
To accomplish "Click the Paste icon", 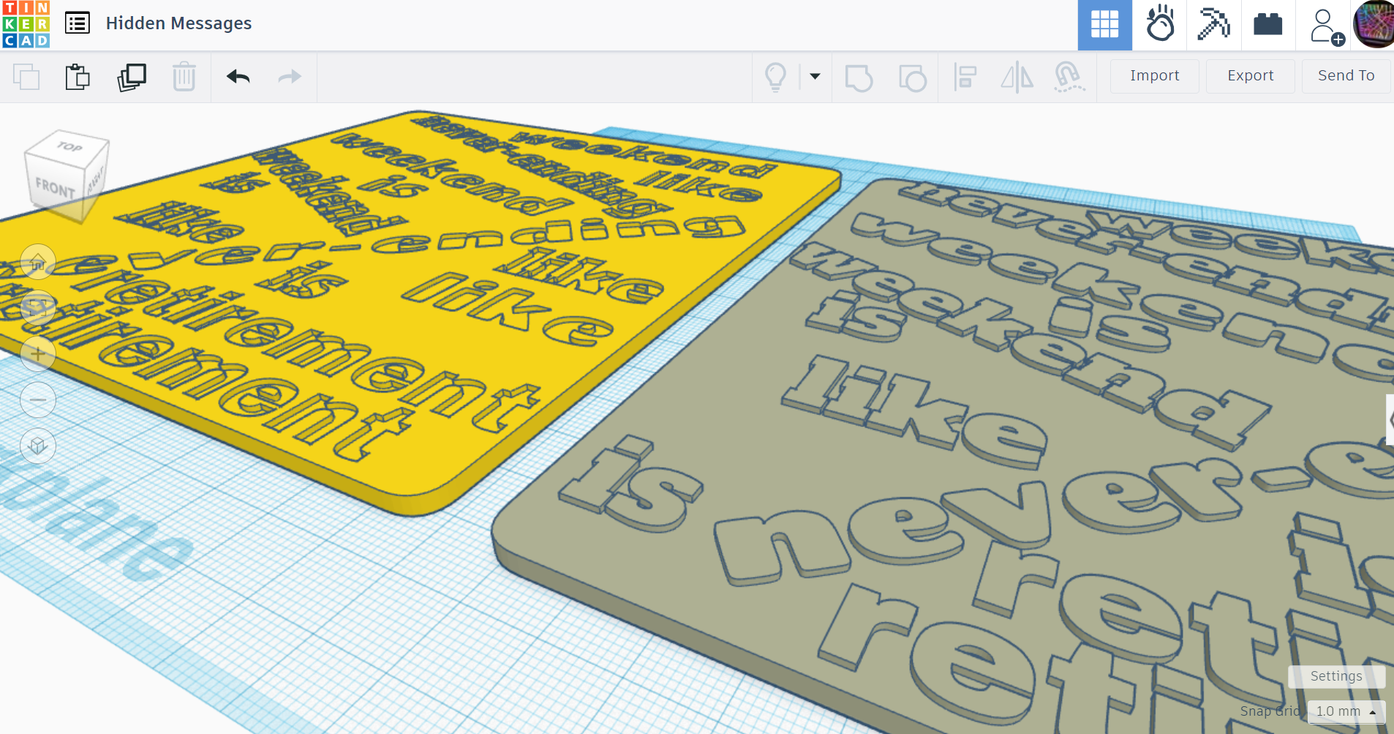I will point(78,77).
